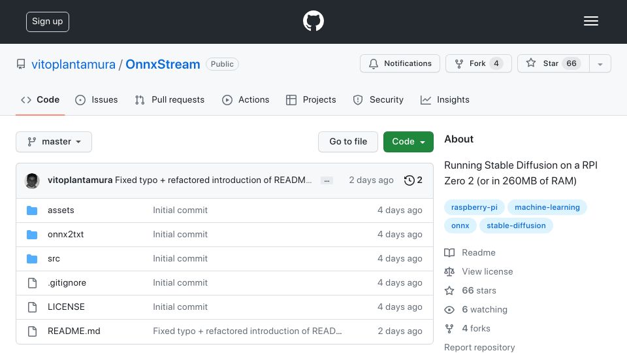Fork the repository with Fork button
This screenshot has height=353, width=627.
point(479,63)
